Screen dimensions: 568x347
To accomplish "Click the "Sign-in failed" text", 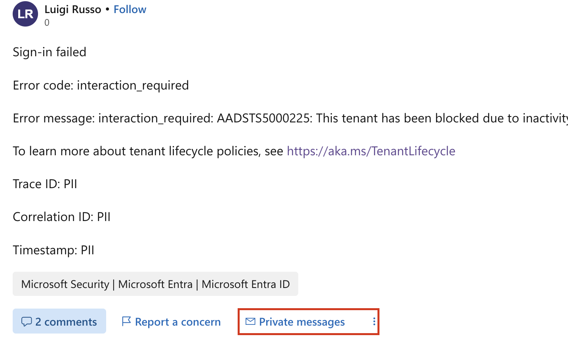I will [x=50, y=52].
